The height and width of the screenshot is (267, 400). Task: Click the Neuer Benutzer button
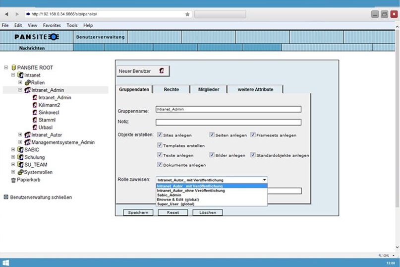pos(143,71)
